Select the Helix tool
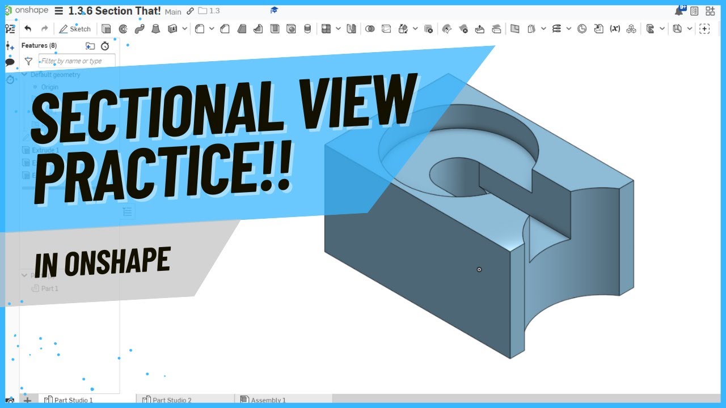The width and height of the screenshot is (726, 408). (x=556, y=29)
